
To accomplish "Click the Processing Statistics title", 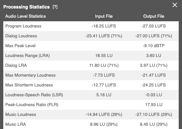I will point(27,7).
